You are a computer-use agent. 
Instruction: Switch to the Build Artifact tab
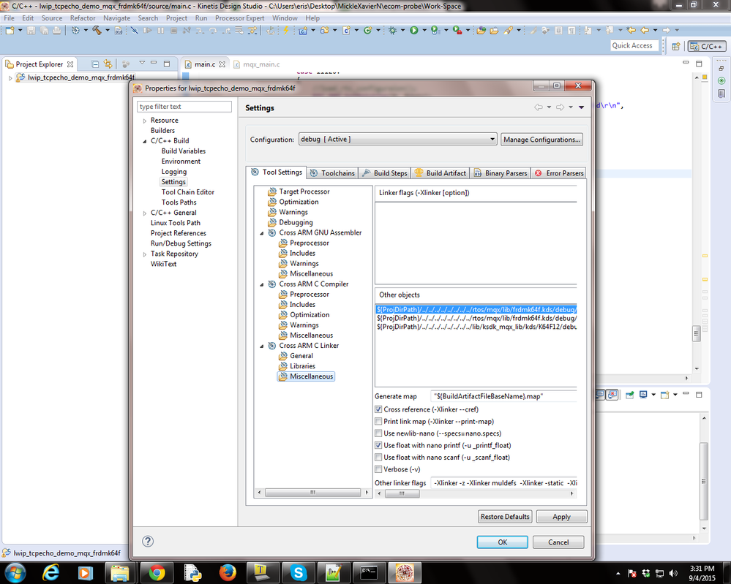pos(440,172)
